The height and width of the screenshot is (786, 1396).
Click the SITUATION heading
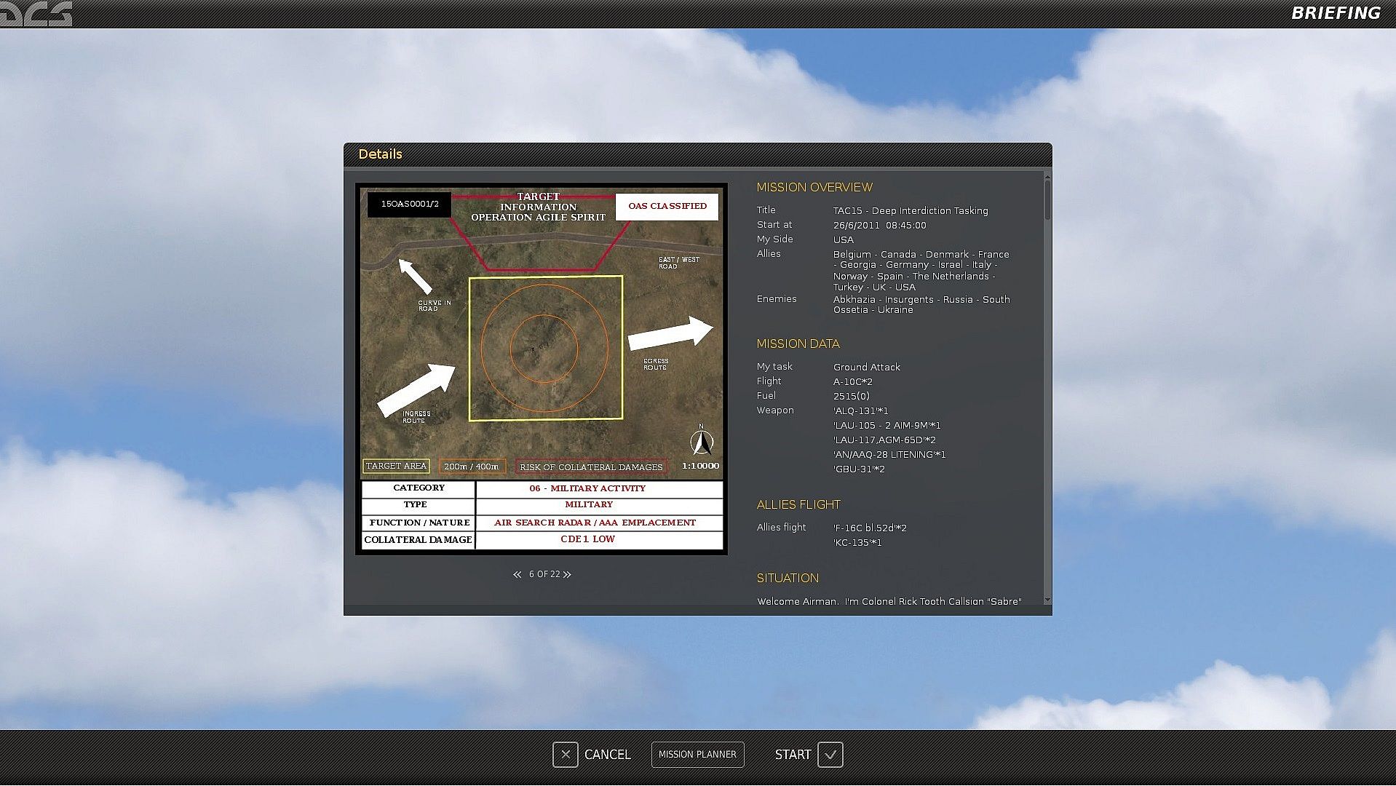pos(787,579)
